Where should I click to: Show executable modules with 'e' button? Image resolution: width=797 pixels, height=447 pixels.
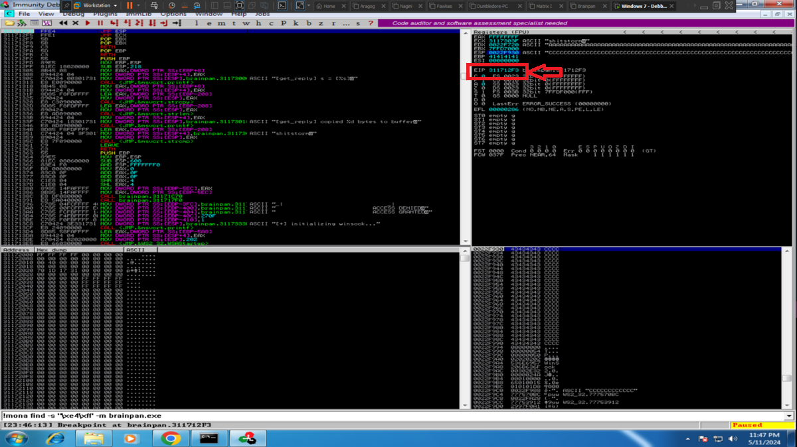[209, 23]
